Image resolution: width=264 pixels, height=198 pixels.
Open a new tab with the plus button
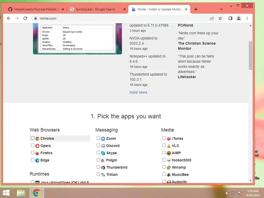tap(196, 9)
